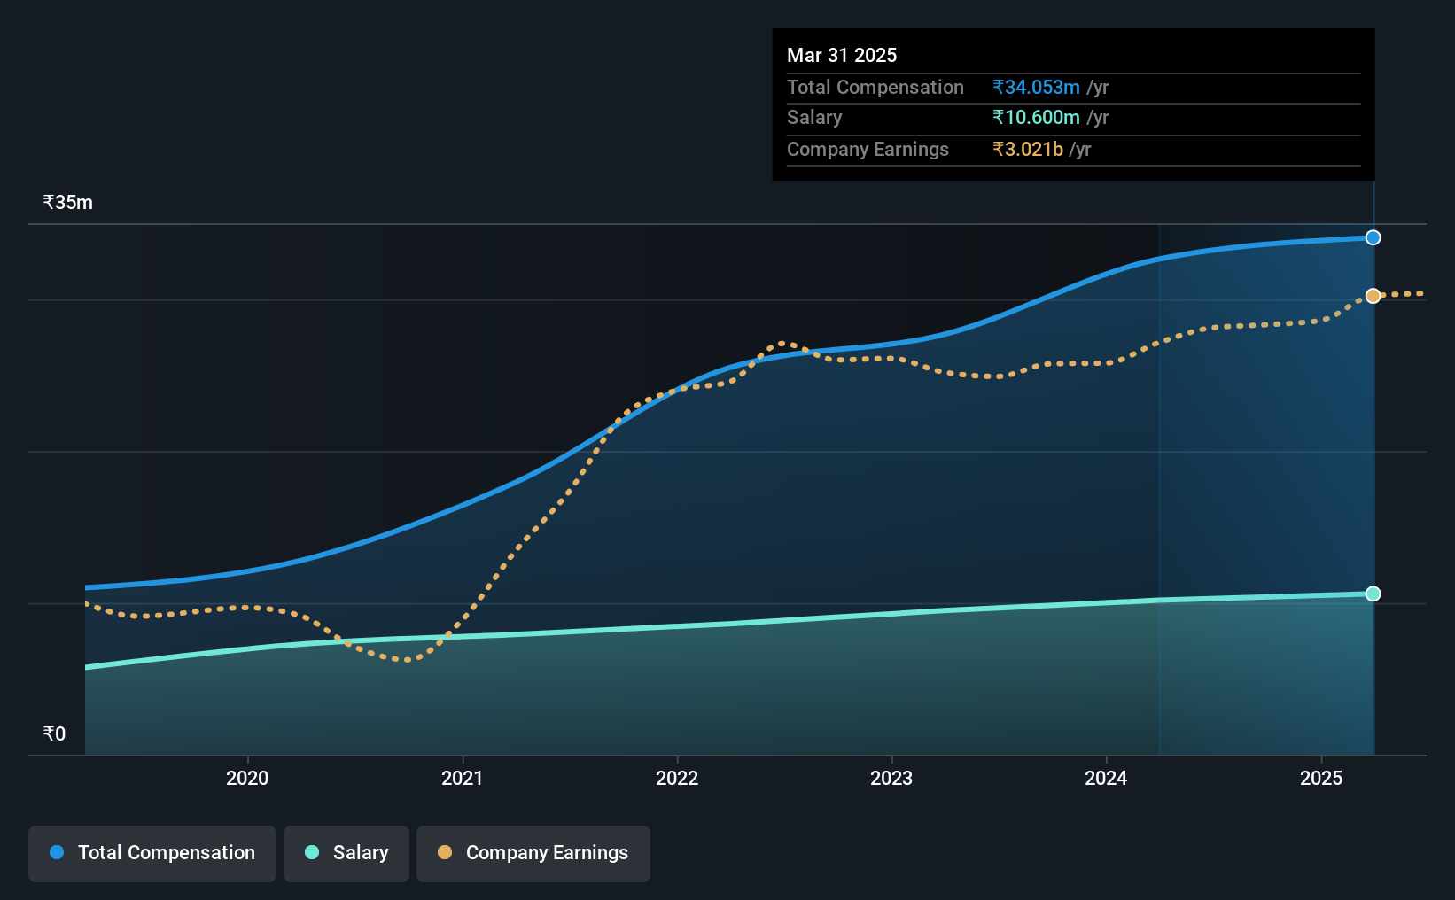The image size is (1455, 900).
Task: Click the ₹10.600m salary value
Action: click(1036, 117)
